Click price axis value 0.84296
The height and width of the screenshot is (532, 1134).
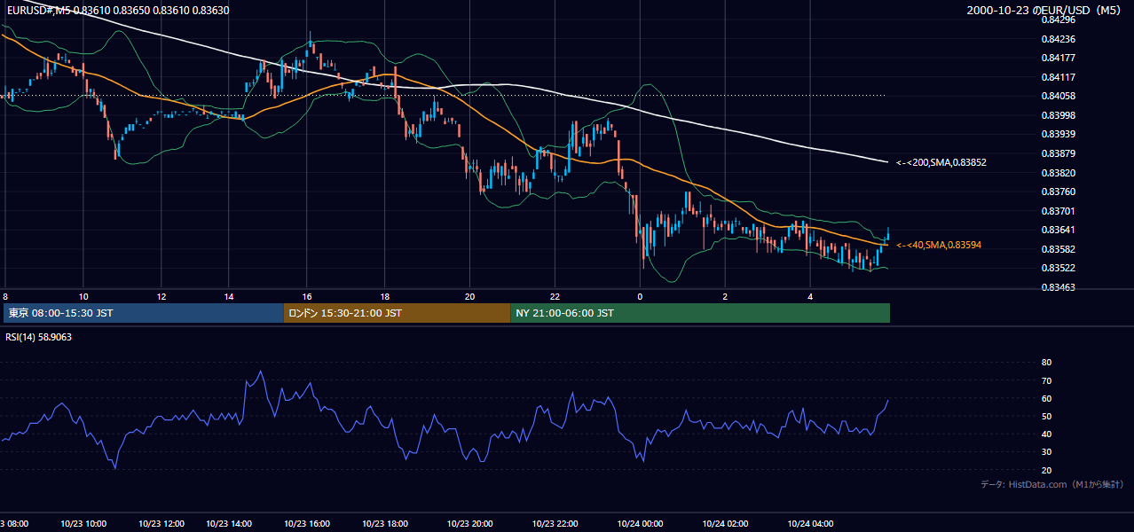tap(1058, 20)
